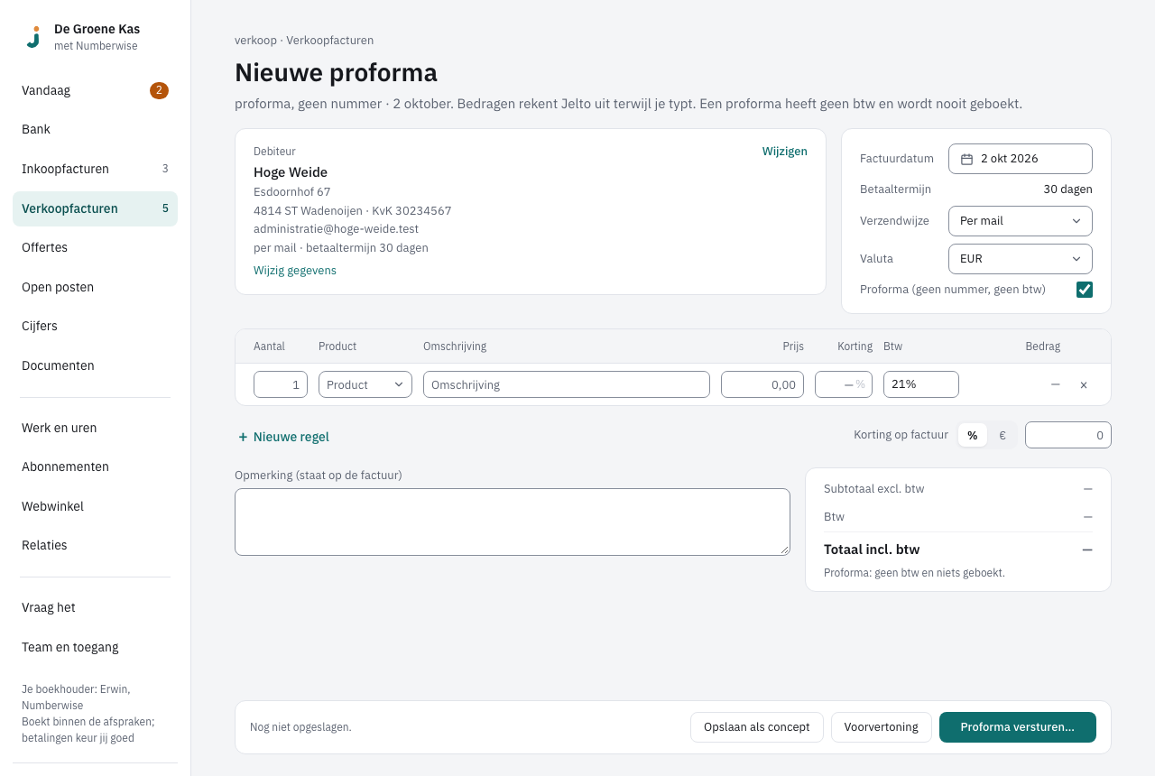Open the Vandaag menu item
This screenshot has height=776, width=1155.
(95, 90)
